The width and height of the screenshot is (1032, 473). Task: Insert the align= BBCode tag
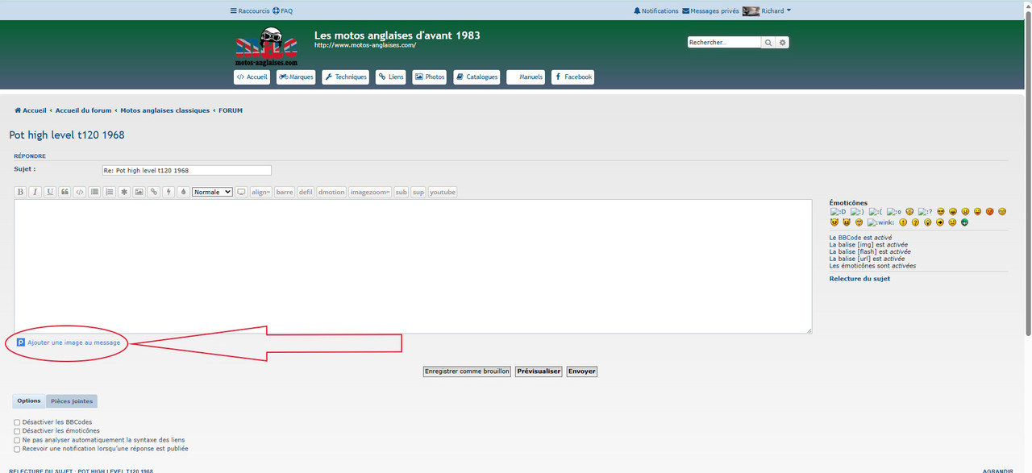[261, 192]
